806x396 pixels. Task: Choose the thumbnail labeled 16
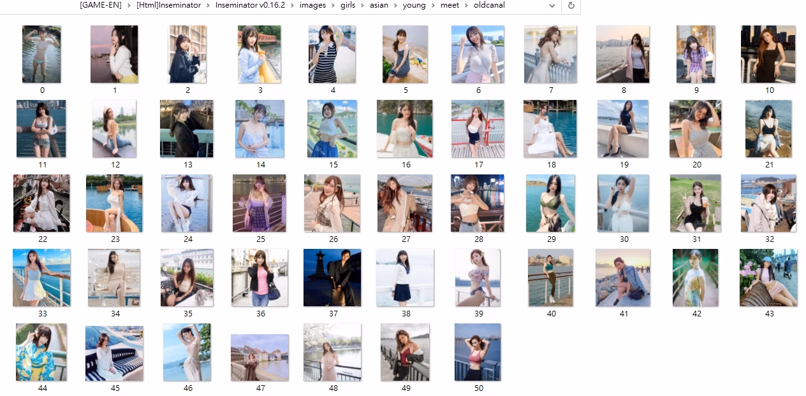pos(405,129)
